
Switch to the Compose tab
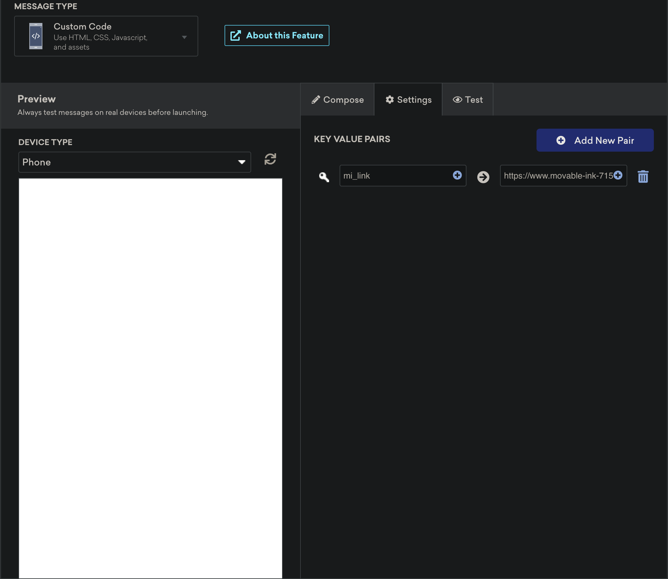[x=337, y=99]
